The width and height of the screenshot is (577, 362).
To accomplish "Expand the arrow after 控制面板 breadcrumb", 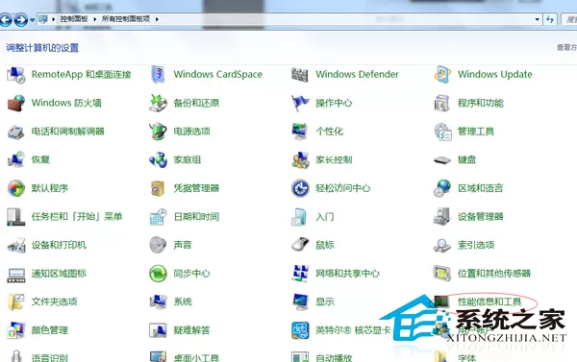I will click(94, 19).
